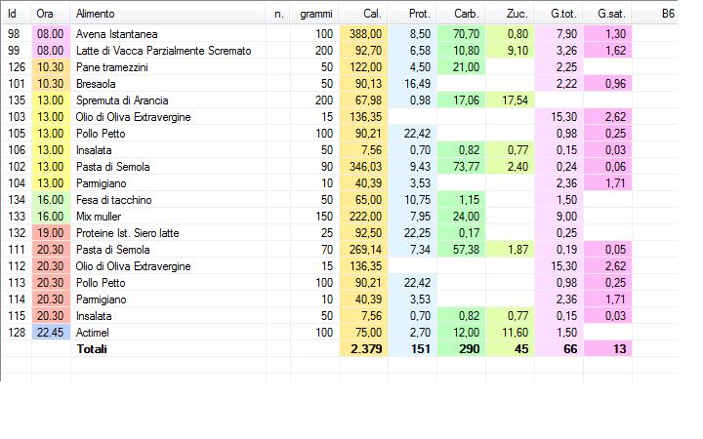The width and height of the screenshot is (703, 439).
Task: Click the Id 135 cell
Action: tap(17, 100)
